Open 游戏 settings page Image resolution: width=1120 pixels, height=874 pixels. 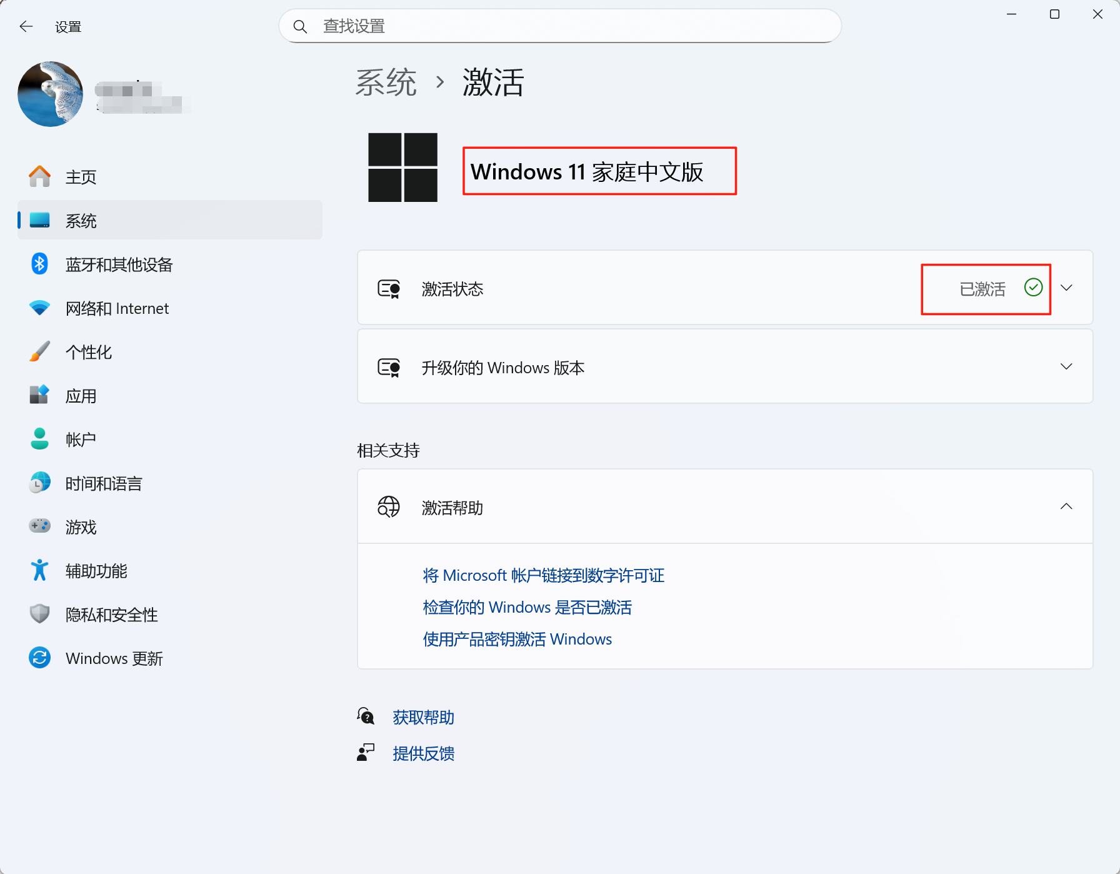coord(170,526)
